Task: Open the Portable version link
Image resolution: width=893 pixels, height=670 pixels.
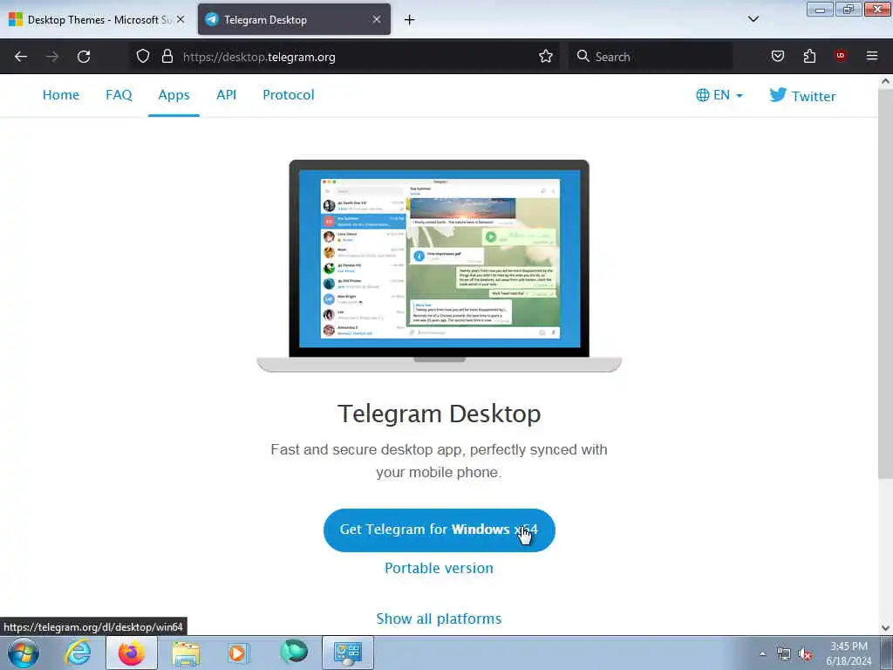Action: [440, 568]
